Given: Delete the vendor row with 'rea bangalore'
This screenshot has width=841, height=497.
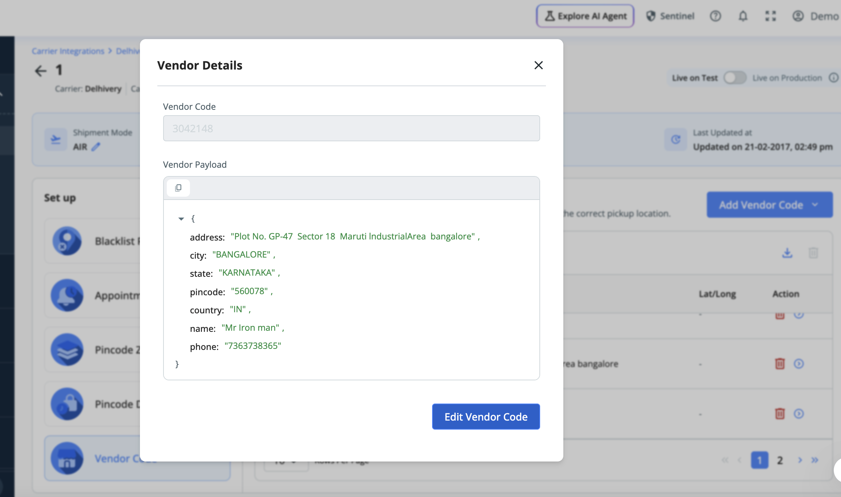Looking at the screenshot, I should [x=780, y=363].
